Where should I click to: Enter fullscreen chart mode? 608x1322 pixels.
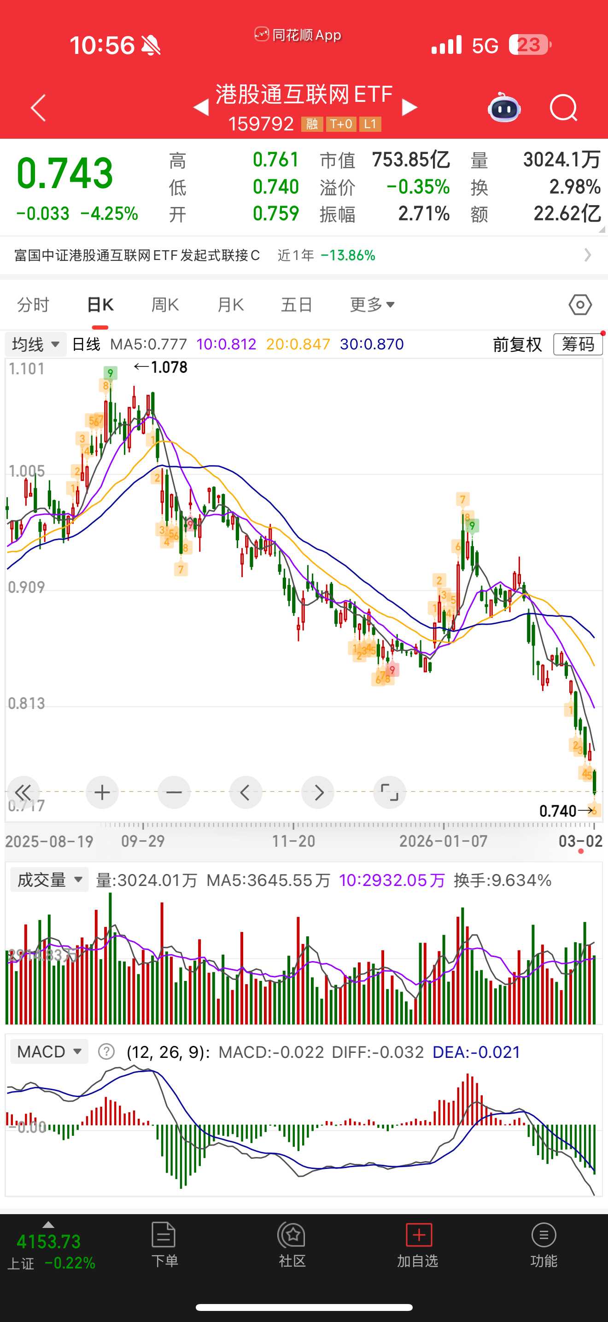tap(390, 792)
